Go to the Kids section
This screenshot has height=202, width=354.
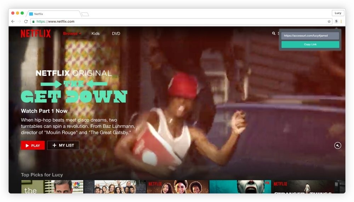point(96,34)
